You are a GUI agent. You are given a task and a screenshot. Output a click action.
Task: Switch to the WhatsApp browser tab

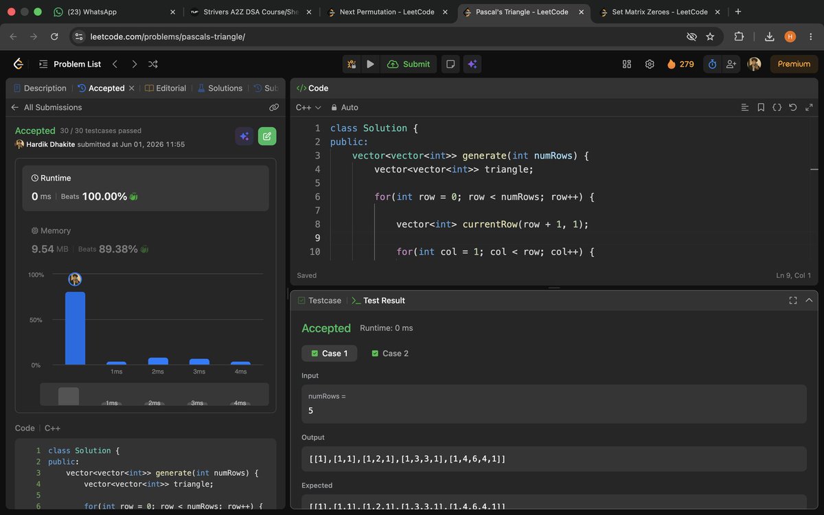pyautogui.click(x=113, y=12)
